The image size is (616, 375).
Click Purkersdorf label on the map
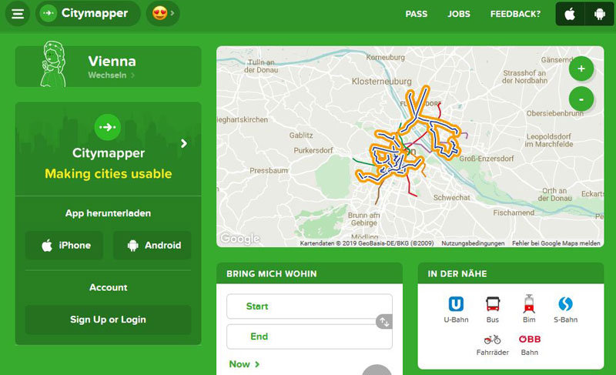(313, 150)
